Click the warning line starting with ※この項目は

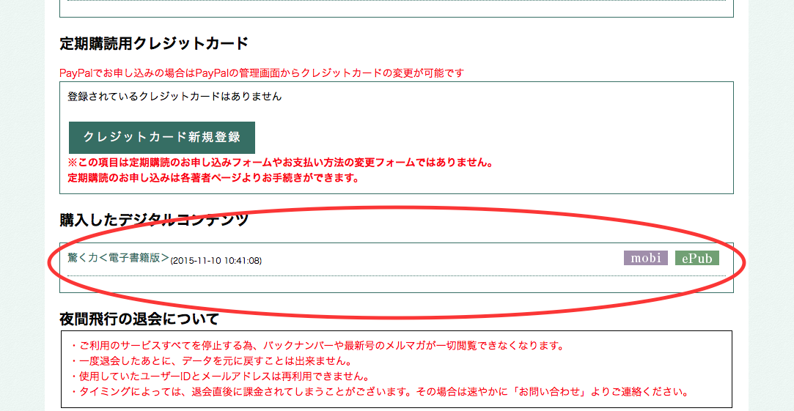[280, 163]
